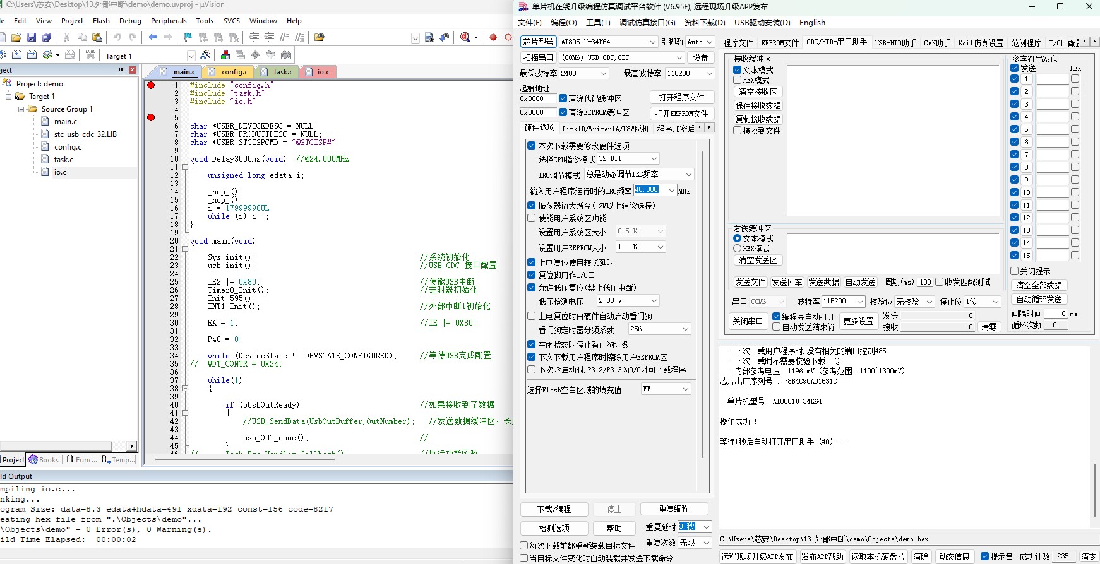Screen dimensions: 1100x564
Task: Switch to the task.c editor tab
Action: pyautogui.click(x=278, y=72)
